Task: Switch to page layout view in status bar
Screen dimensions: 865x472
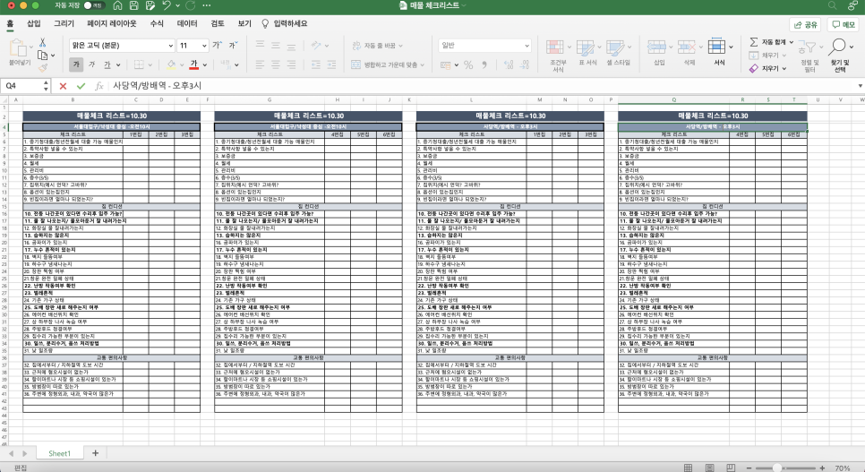Action: click(x=709, y=468)
